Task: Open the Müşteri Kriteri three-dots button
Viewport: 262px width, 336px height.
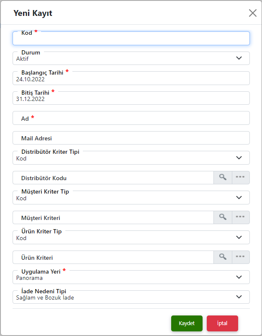Action: point(240,217)
